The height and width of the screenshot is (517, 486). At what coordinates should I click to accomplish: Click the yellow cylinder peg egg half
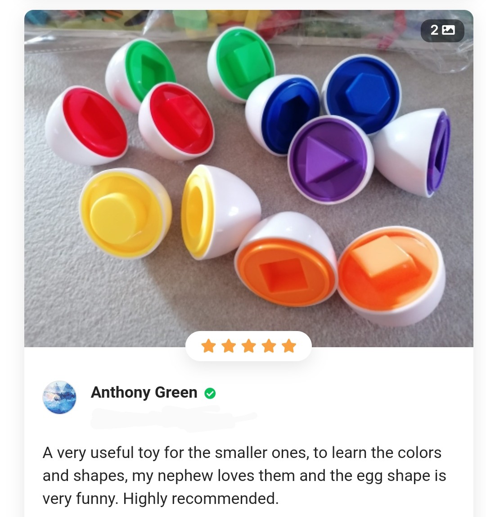tap(125, 213)
